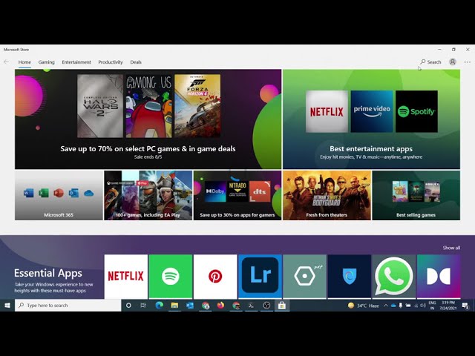
Task: Select the Home tab
Action: 24,62
